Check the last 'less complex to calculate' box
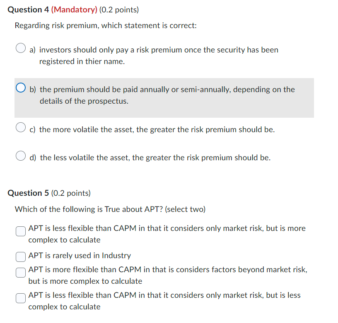Image resolution: width=338 pixels, height=323 pixels. coord(20,298)
